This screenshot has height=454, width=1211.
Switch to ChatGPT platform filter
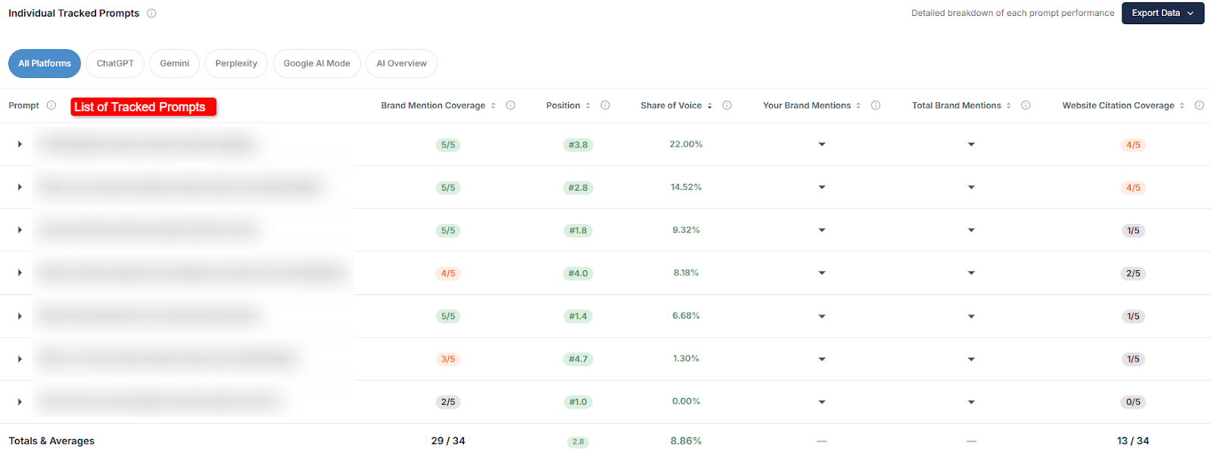115,64
